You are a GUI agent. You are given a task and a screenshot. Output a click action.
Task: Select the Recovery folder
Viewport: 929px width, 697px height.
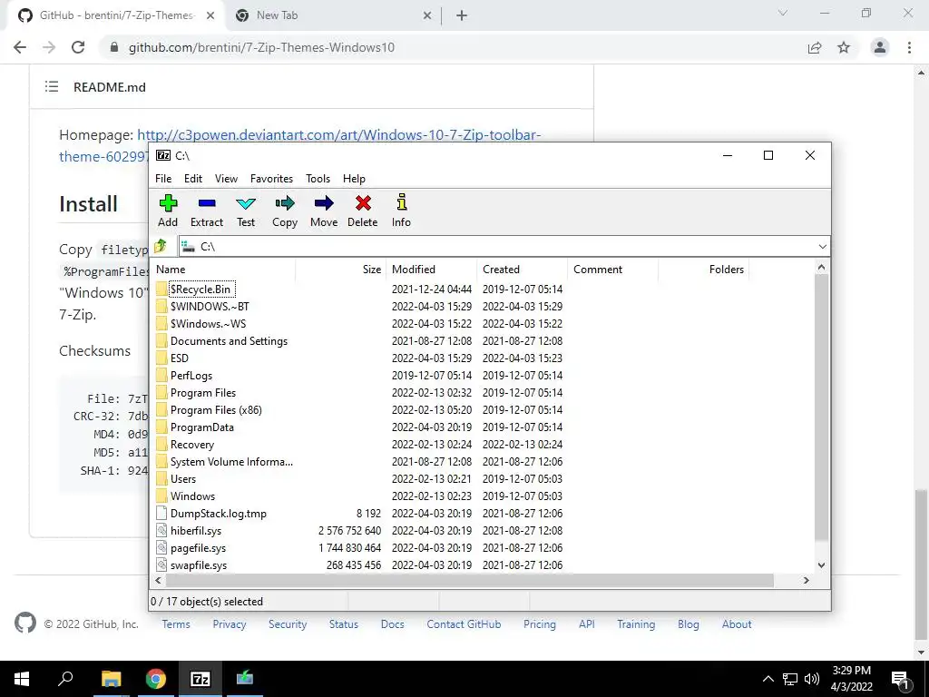pos(192,445)
